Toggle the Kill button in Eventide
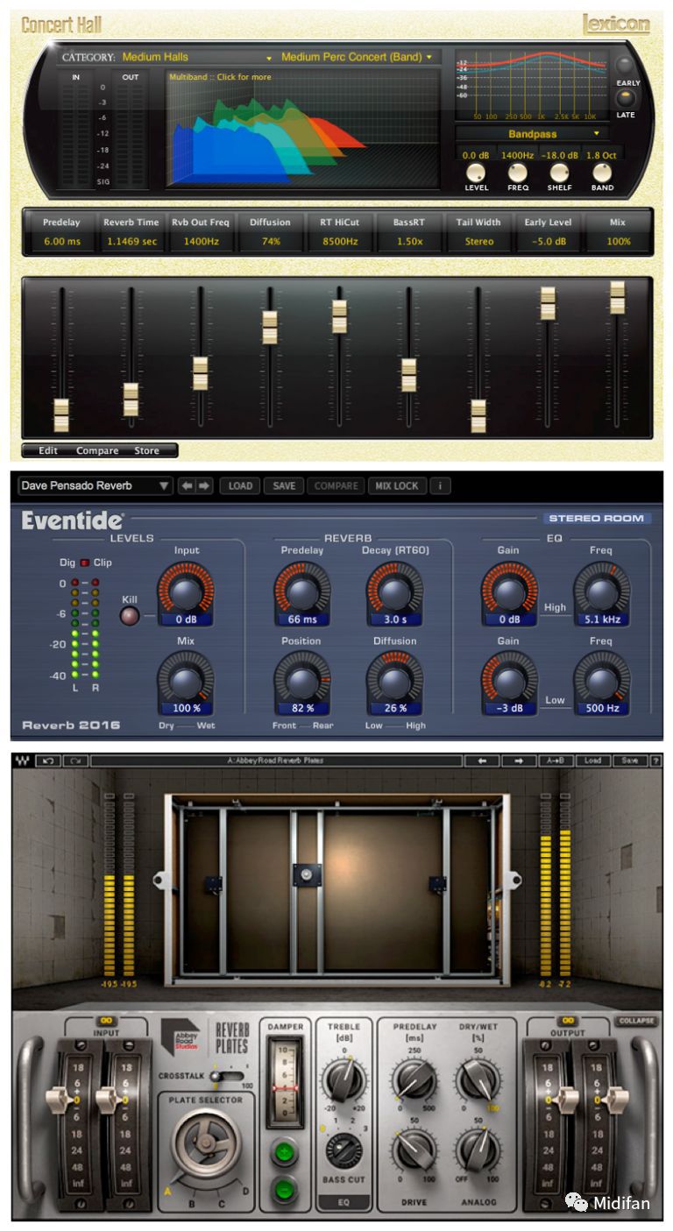The image size is (673, 1231). (x=130, y=615)
